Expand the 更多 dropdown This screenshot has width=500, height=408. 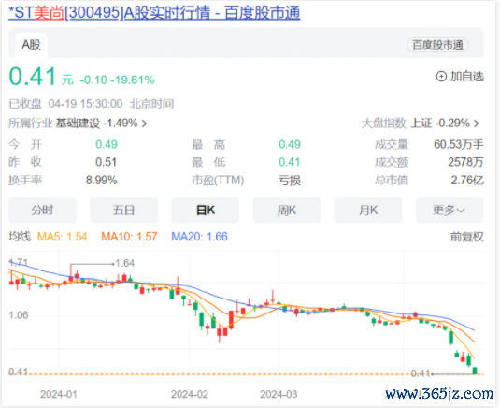(450, 211)
